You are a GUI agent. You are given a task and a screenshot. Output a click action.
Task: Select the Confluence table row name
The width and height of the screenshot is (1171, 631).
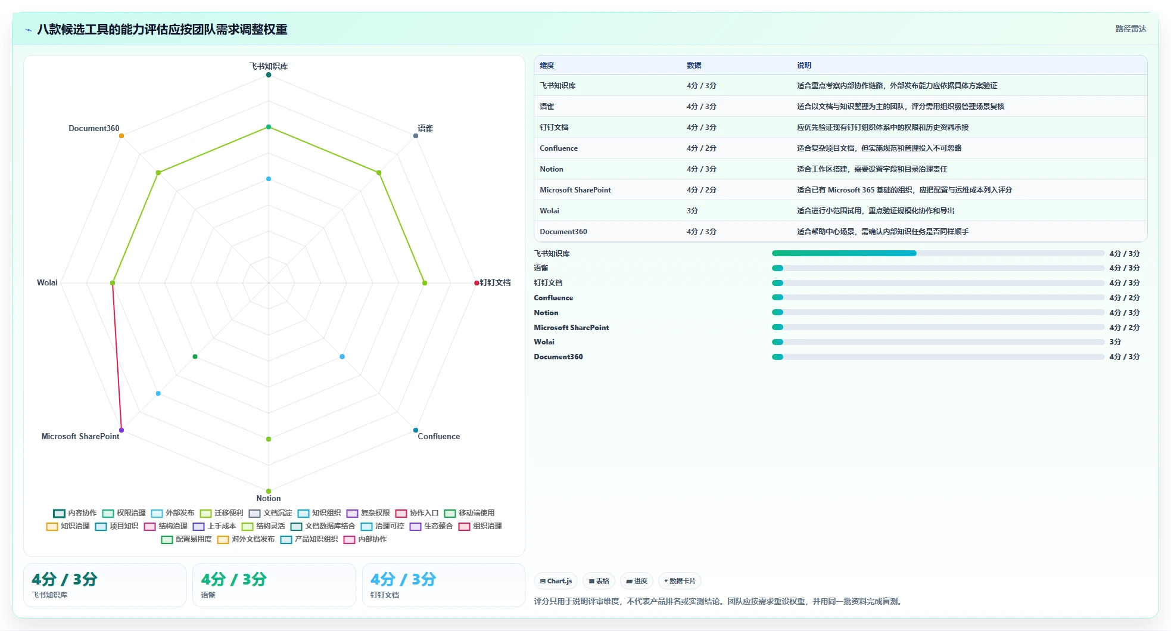pos(559,148)
